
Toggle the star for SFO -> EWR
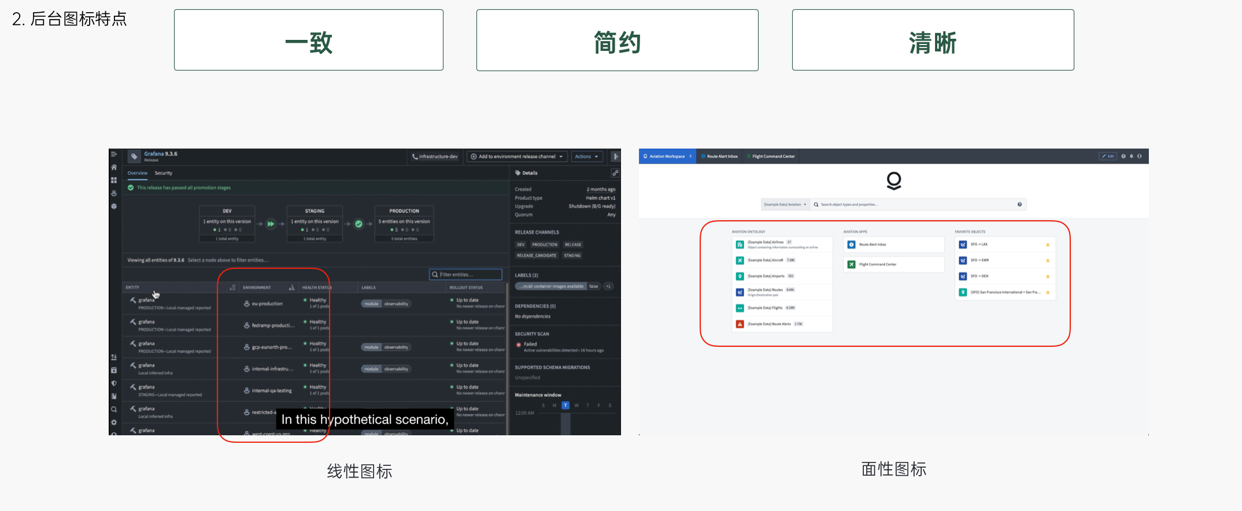click(x=1048, y=261)
